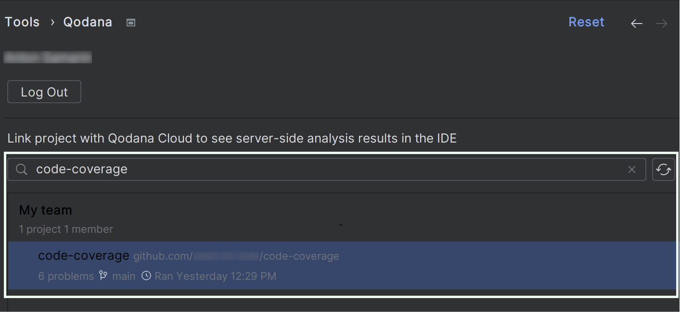
Task: Click the Reset link
Action: (x=586, y=22)
